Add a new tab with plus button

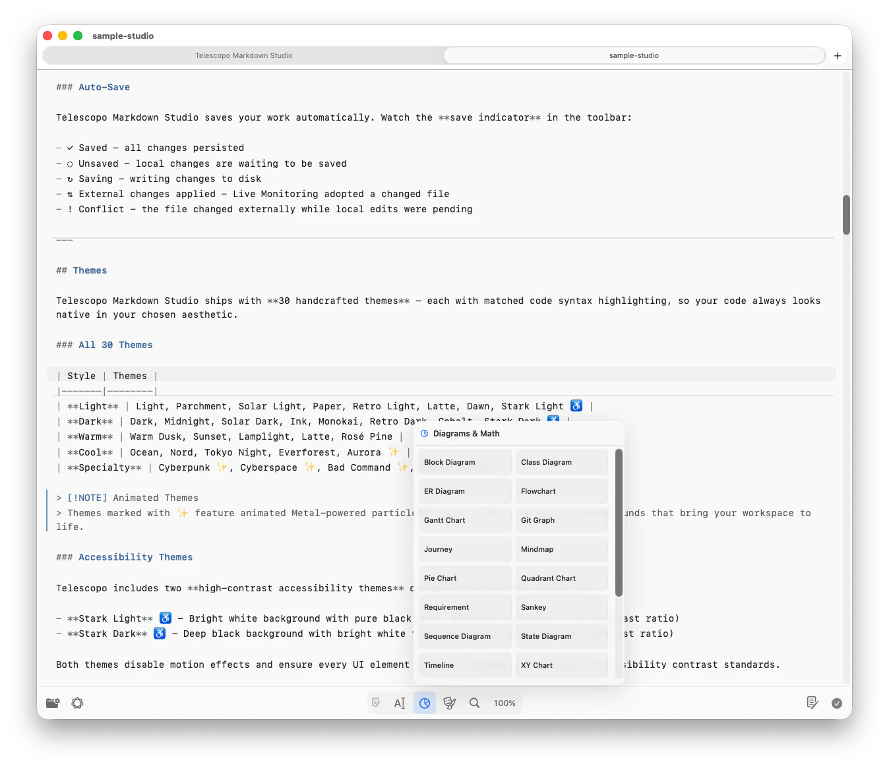tap(838, 56)
